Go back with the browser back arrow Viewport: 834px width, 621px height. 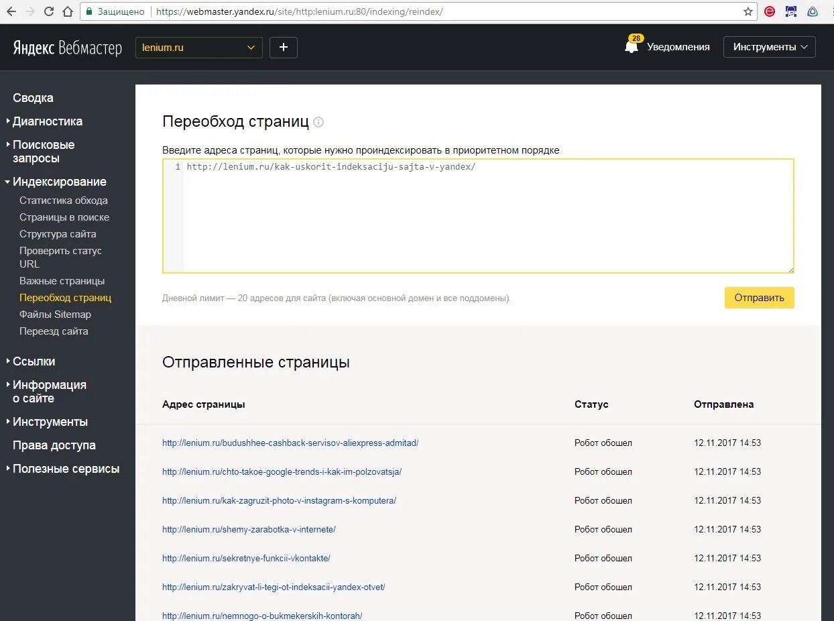point(11,11)
